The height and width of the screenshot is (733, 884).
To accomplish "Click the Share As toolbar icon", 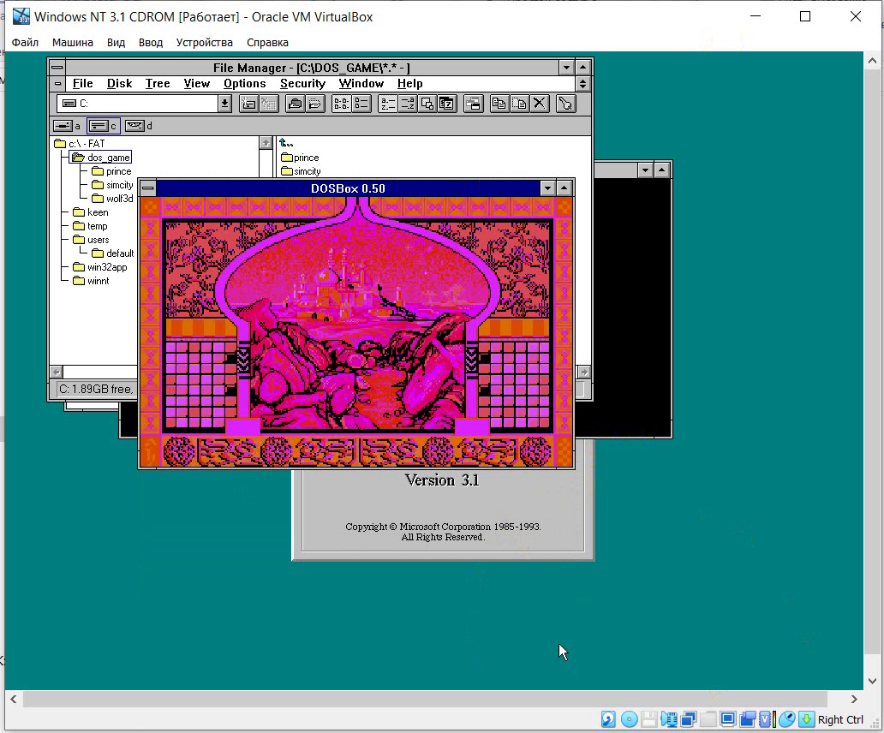I will pyautogui.click(x=295, y=104).
